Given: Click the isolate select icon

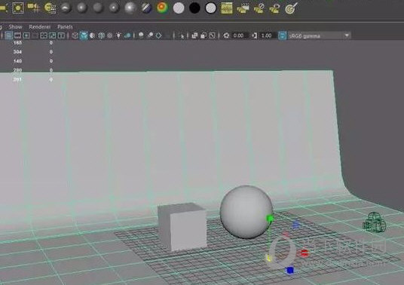Looking at the screenshot, I should click(182, 35).
